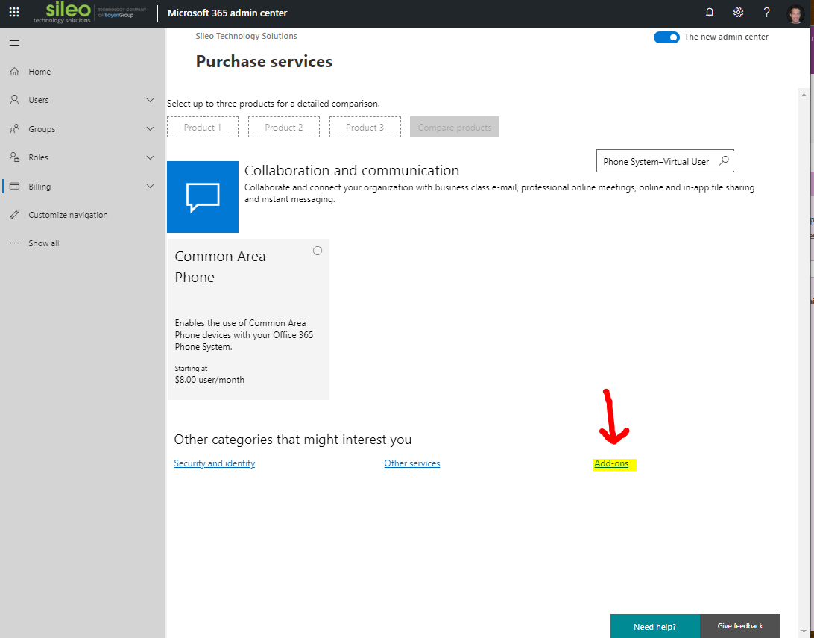Open the user profile picture menu
Image resolution: width=814 pixels, height=638 pixels.
pyautogui.click(x=795, y=13)
